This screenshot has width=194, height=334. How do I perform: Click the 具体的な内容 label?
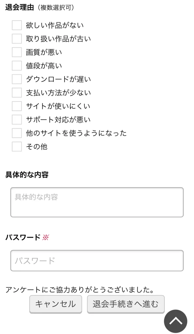(x=25, y=175)
